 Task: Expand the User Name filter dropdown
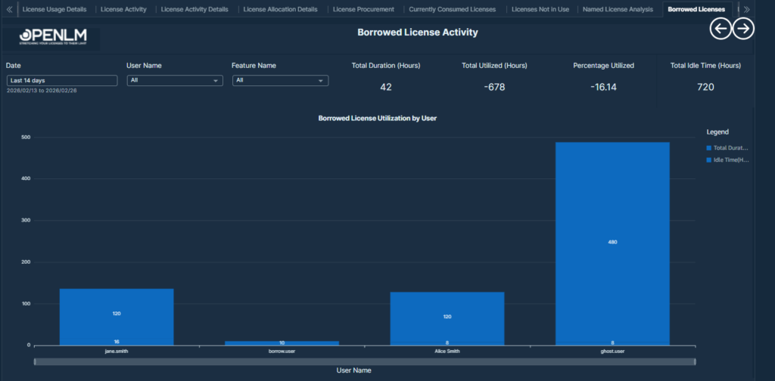click(175, 80)
